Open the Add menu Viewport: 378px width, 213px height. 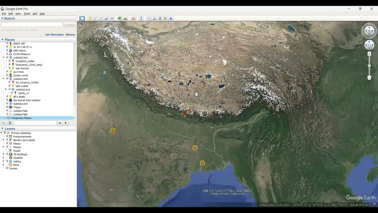35,14
